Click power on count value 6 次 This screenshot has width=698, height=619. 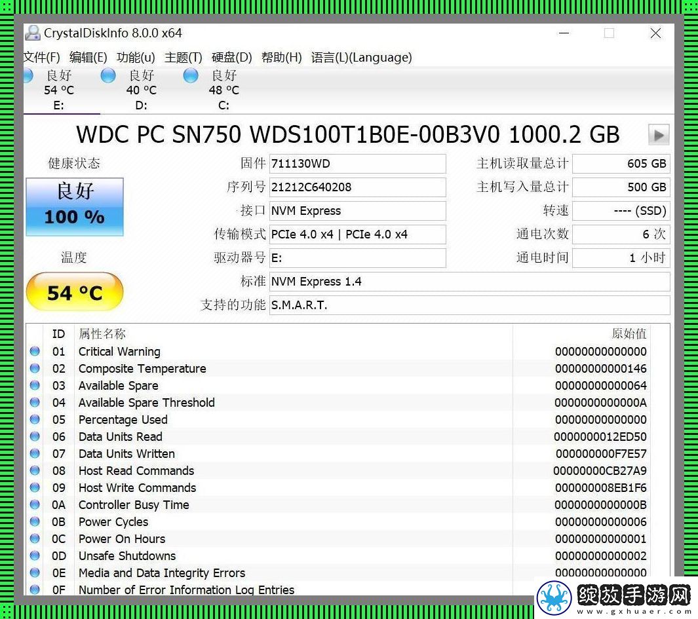coord(621,234)
